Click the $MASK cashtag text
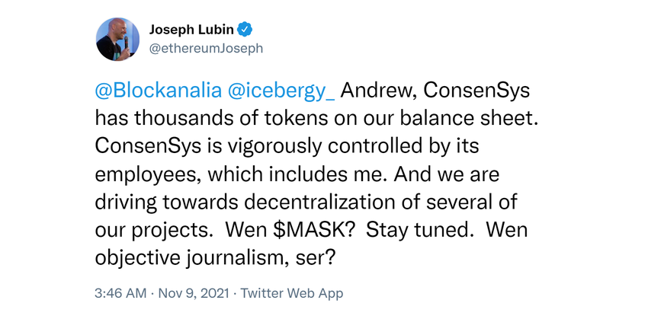Screen dimensions: 648x316 point(314,230)
